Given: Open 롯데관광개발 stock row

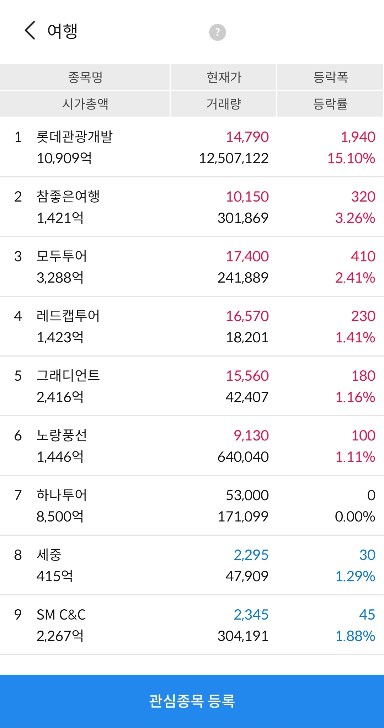Looking at the screenshot, I should pos(192,147).
